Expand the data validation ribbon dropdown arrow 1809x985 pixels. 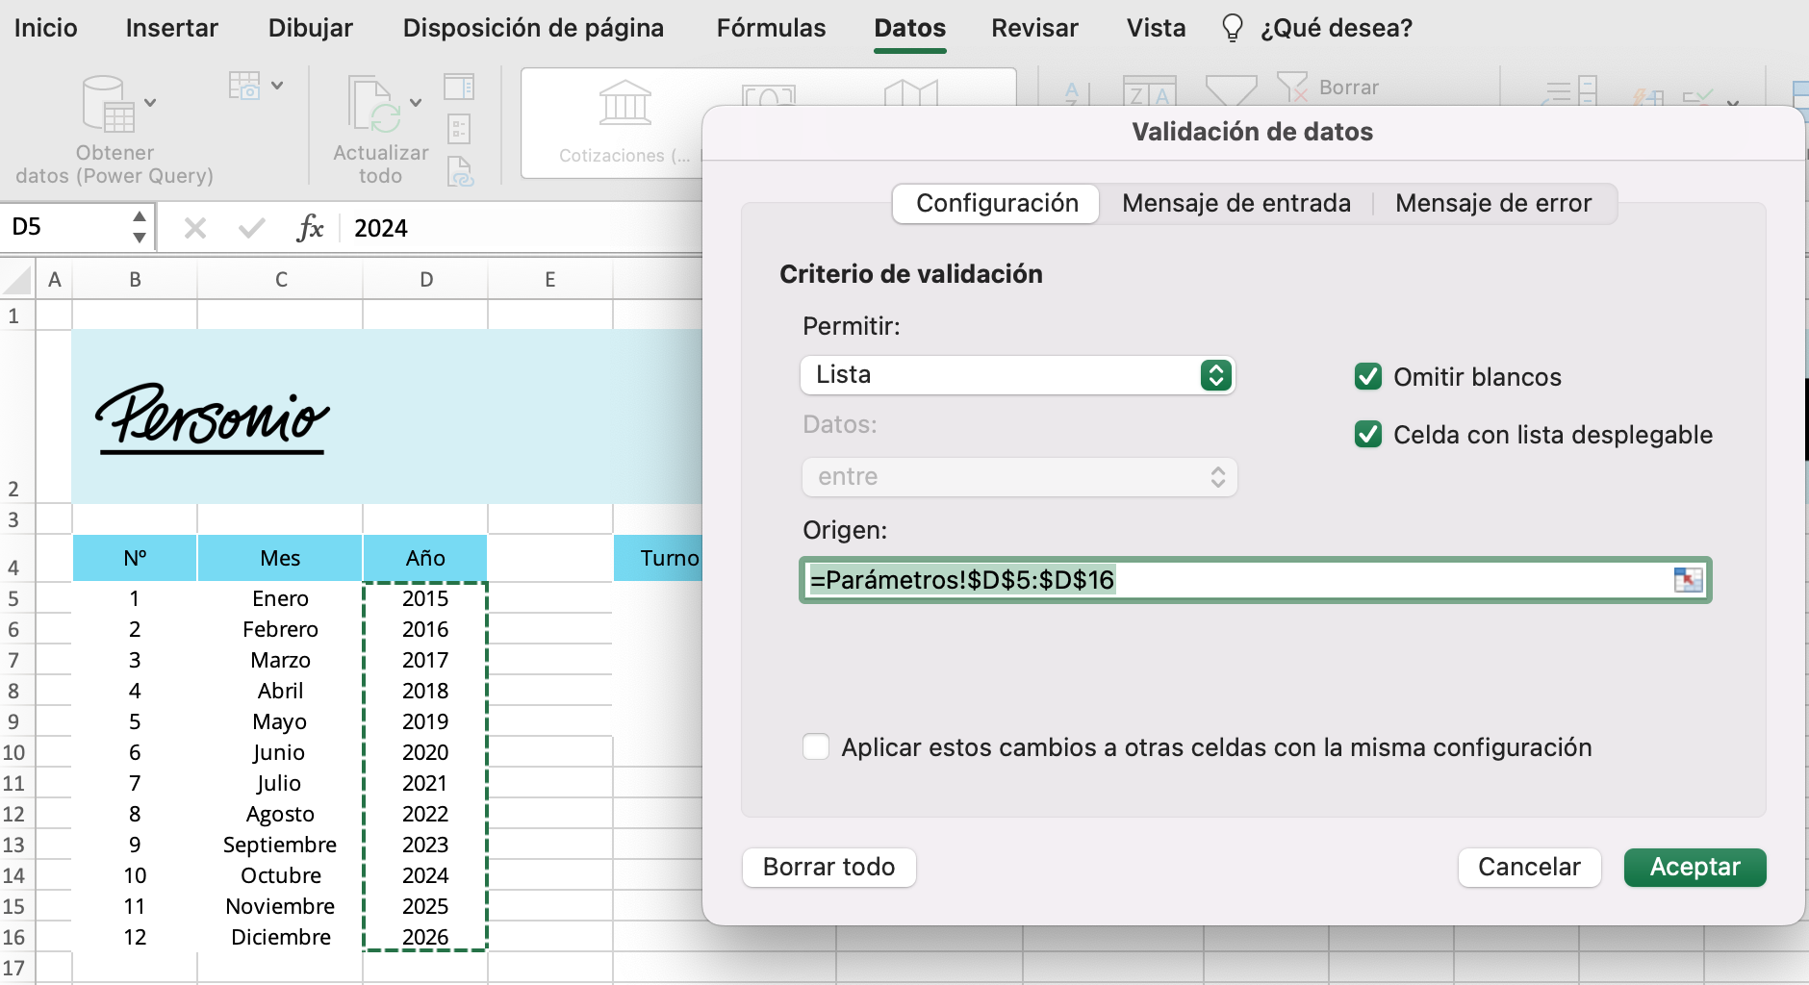click(x=1733, y=101)
